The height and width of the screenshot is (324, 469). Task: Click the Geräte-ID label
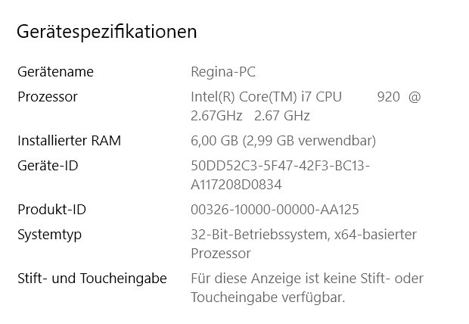click(x=48, y=166)
